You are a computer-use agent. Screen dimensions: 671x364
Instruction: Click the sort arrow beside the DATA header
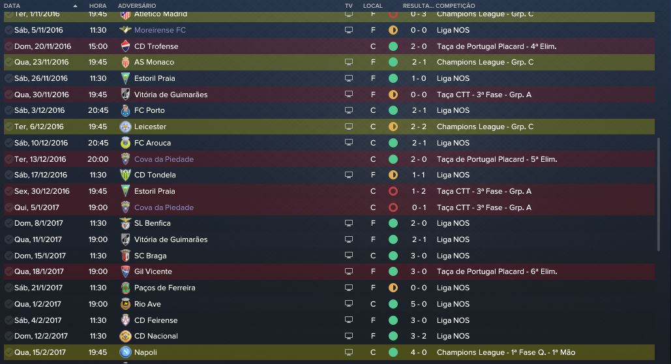pyautogui.click(x=76, y=5)
